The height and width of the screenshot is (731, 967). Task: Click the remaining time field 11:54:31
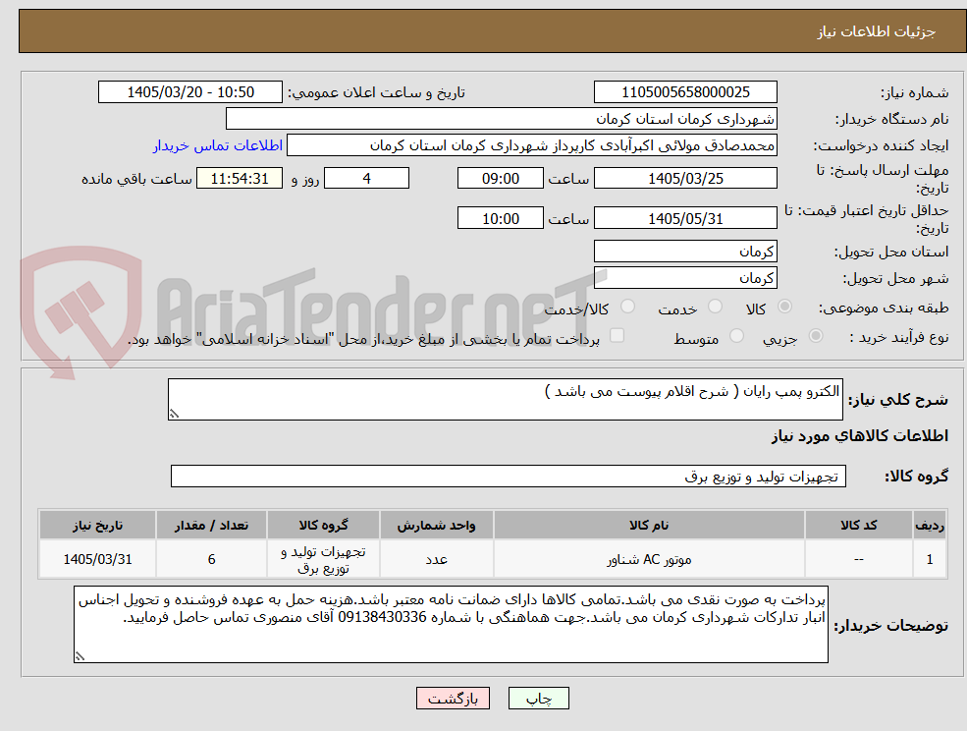point(240,179)
